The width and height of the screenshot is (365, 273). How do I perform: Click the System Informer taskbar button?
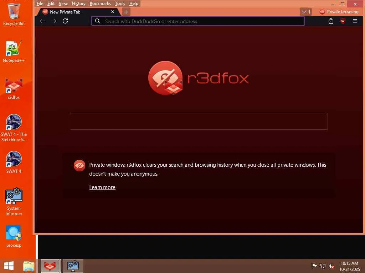tap(73, 266)
